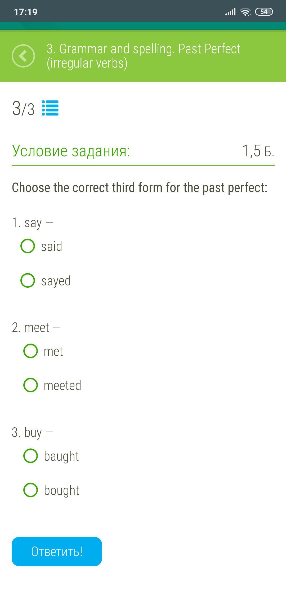The height and width of the screenshot is (604, 286).
Task: Go back using the circled arrow icon
Action: [23, 56]
